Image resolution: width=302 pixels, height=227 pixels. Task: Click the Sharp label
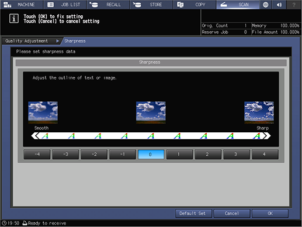[263, 128]
